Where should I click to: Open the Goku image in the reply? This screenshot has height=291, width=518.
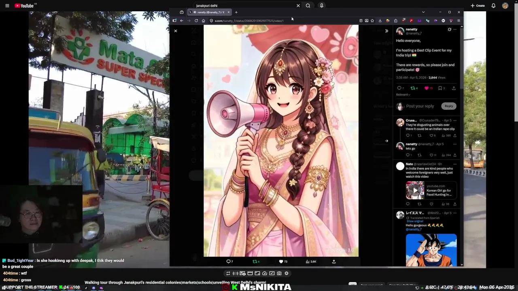pyautogui.click(x=431, y=250)
